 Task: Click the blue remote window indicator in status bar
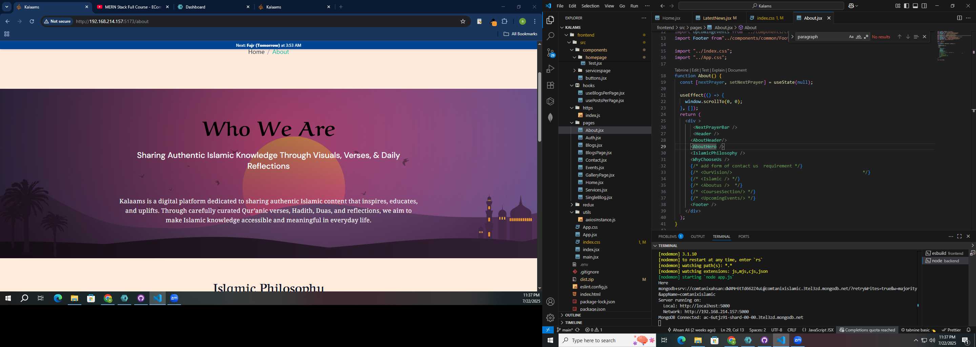548,330
